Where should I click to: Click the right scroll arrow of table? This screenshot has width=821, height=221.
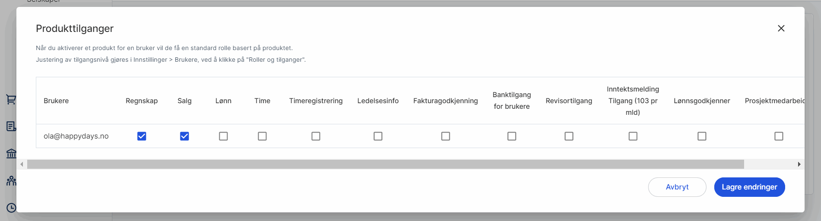[x=799, y=164]
